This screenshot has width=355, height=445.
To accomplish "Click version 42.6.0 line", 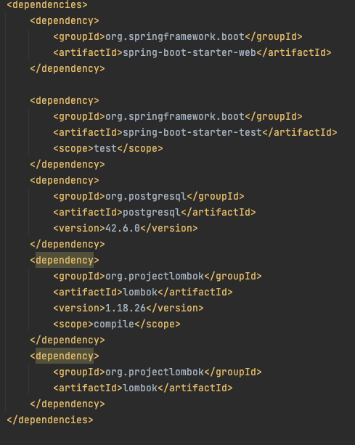I will [125, 228].
